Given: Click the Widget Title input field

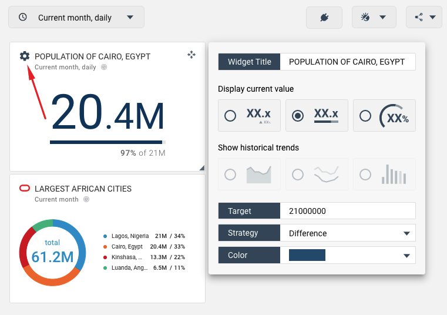Looking at the screenshot, I should pyautogui.click(x=348, y=62).
